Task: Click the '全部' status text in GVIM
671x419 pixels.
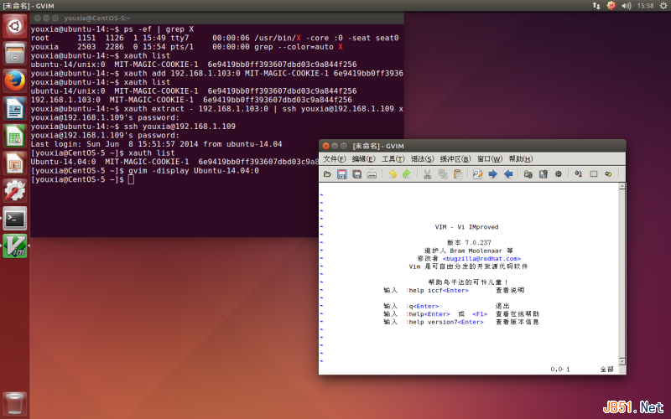Action: (606, 370)
